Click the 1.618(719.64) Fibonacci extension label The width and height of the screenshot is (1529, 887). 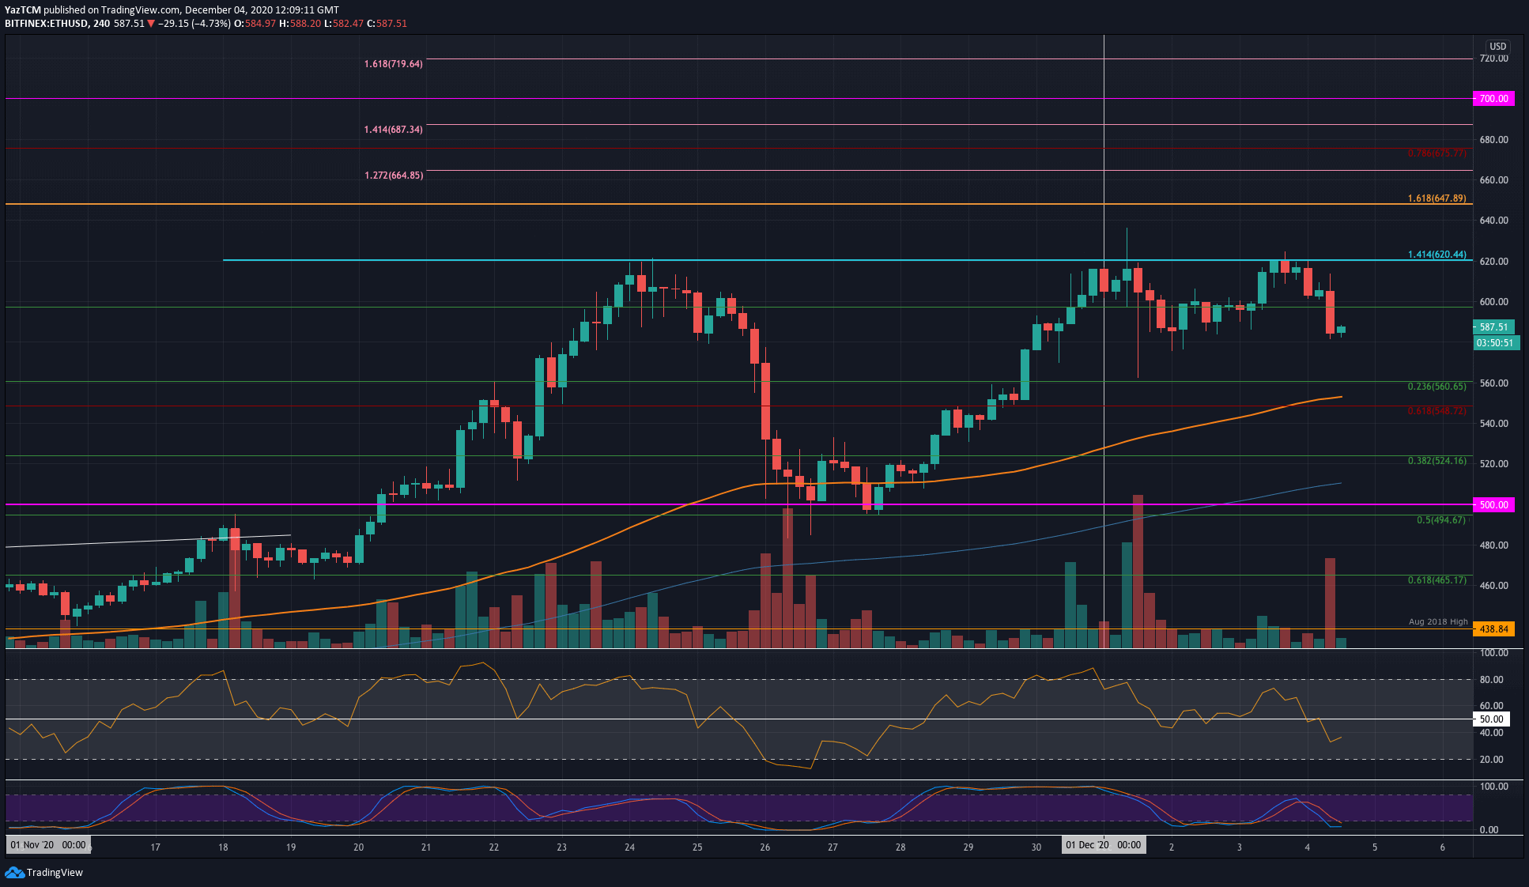point(393,64)
